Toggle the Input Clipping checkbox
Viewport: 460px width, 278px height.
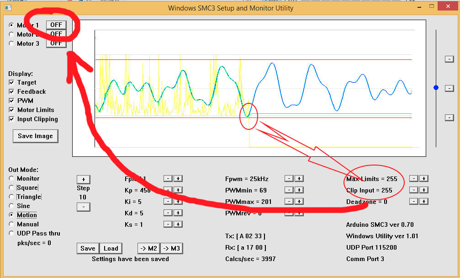coord(11,119)
